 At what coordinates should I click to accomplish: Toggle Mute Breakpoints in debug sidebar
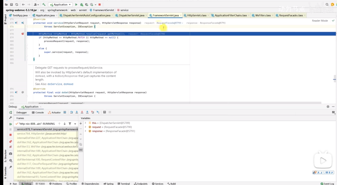click(10, 147)
